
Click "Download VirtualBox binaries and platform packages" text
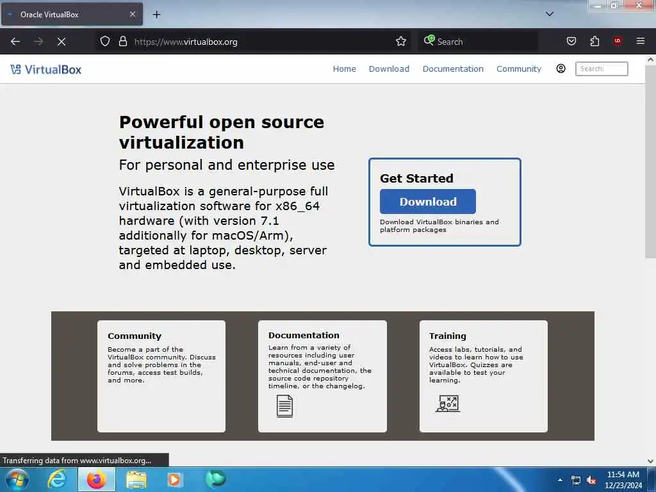(x=439, y=226)
